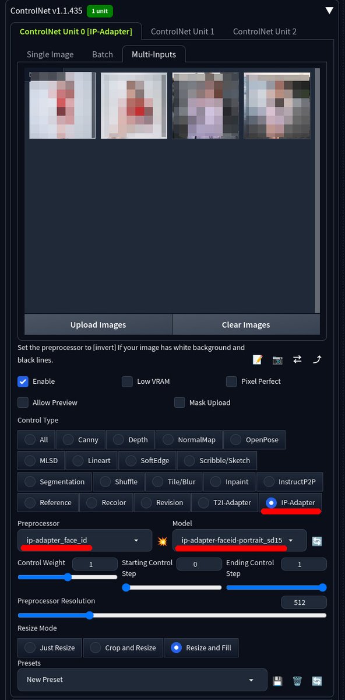Run preprocessor with the explosion icon
Screen dimensions: 345x700
coord(163,541)
